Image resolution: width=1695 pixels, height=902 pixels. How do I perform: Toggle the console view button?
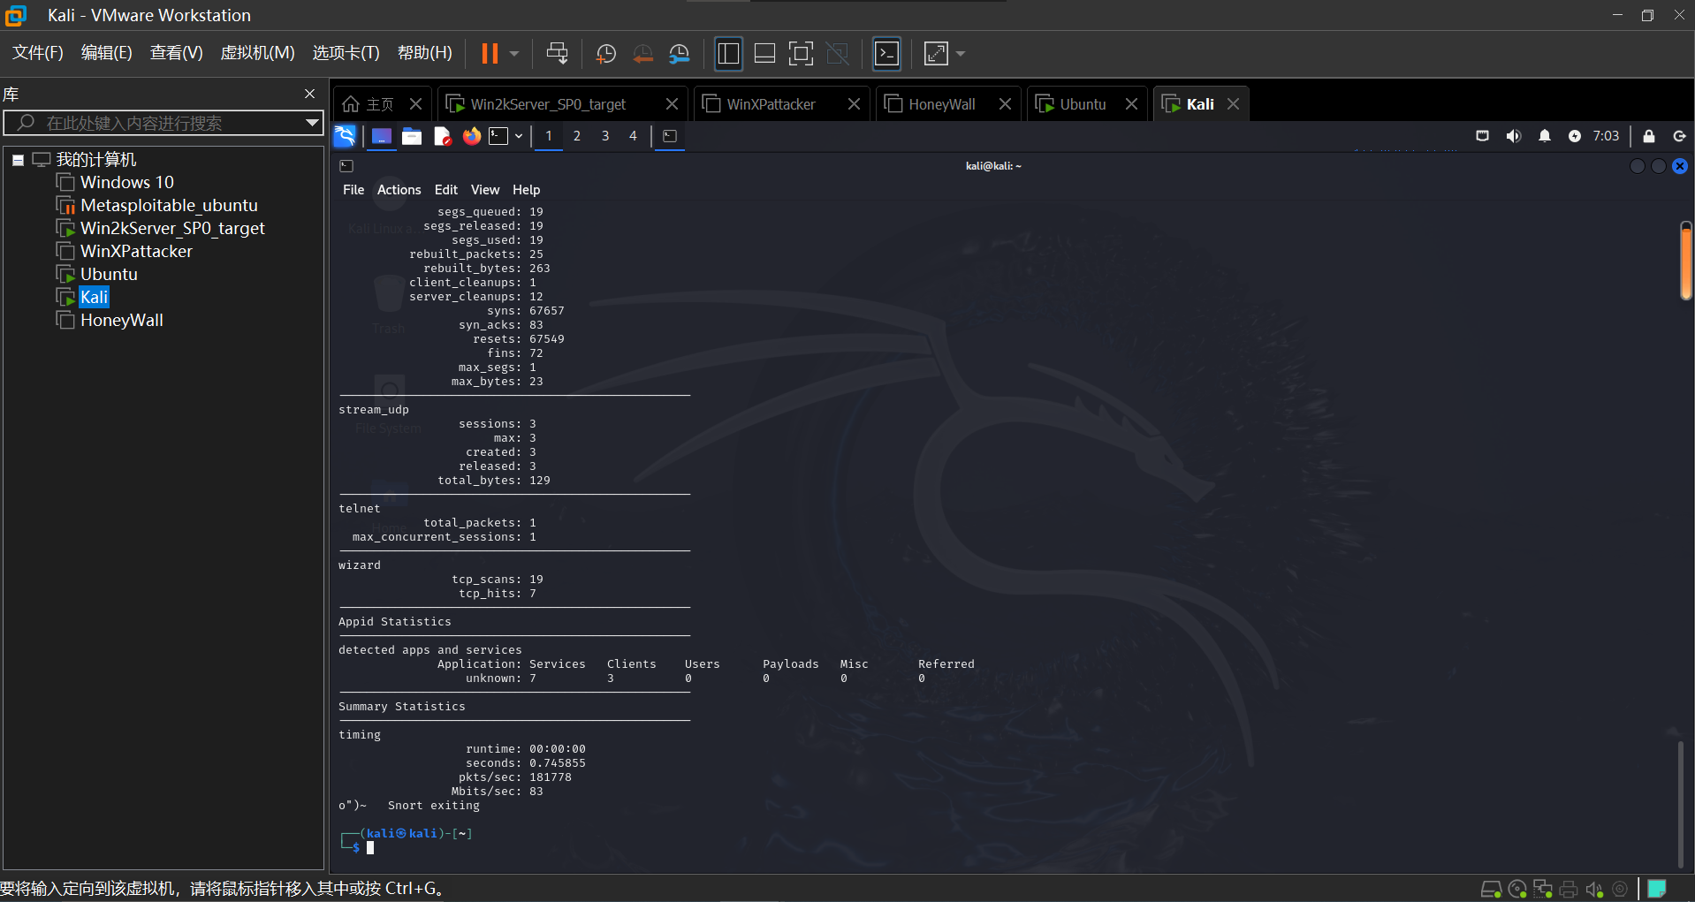886,54
